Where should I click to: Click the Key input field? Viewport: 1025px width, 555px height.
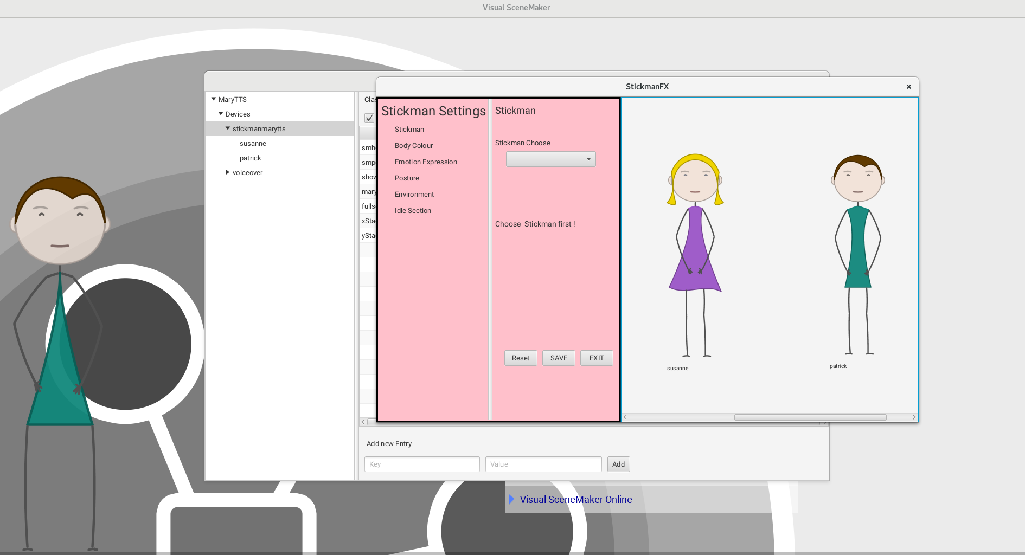pyautogui.click(x=422, y=464)
